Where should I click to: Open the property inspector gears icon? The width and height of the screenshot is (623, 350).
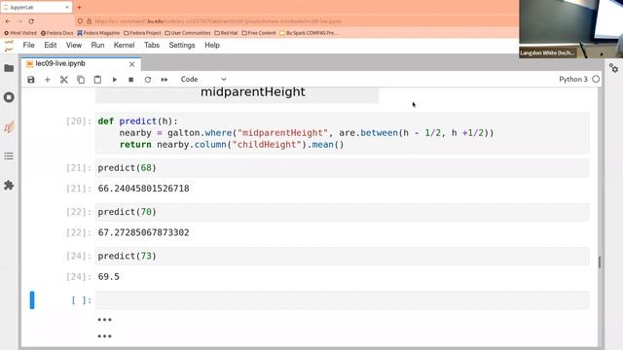click(613, 68)
